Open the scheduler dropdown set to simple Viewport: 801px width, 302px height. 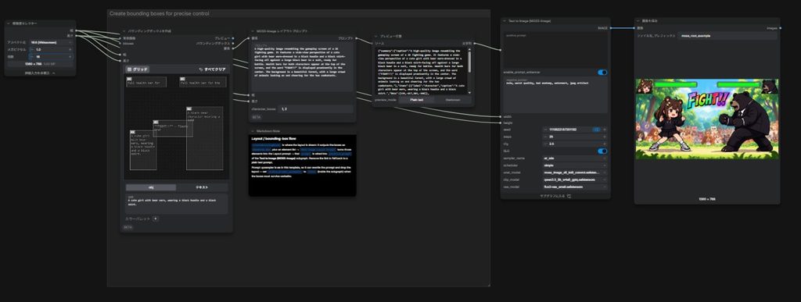575,165
